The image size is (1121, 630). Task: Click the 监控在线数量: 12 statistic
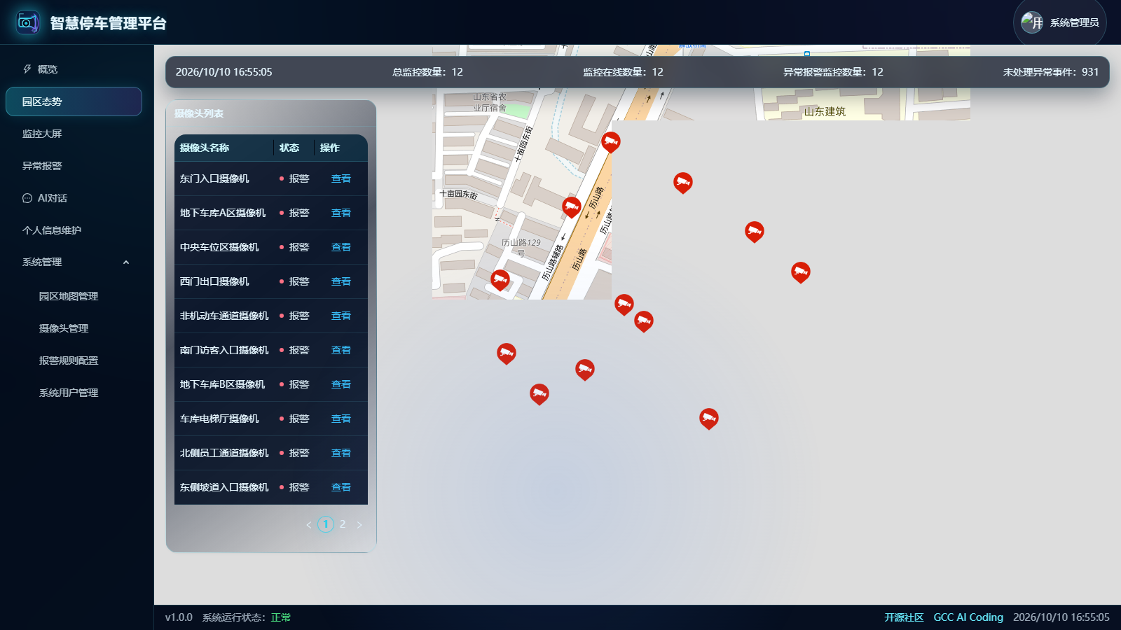click(x=623, y=72)
